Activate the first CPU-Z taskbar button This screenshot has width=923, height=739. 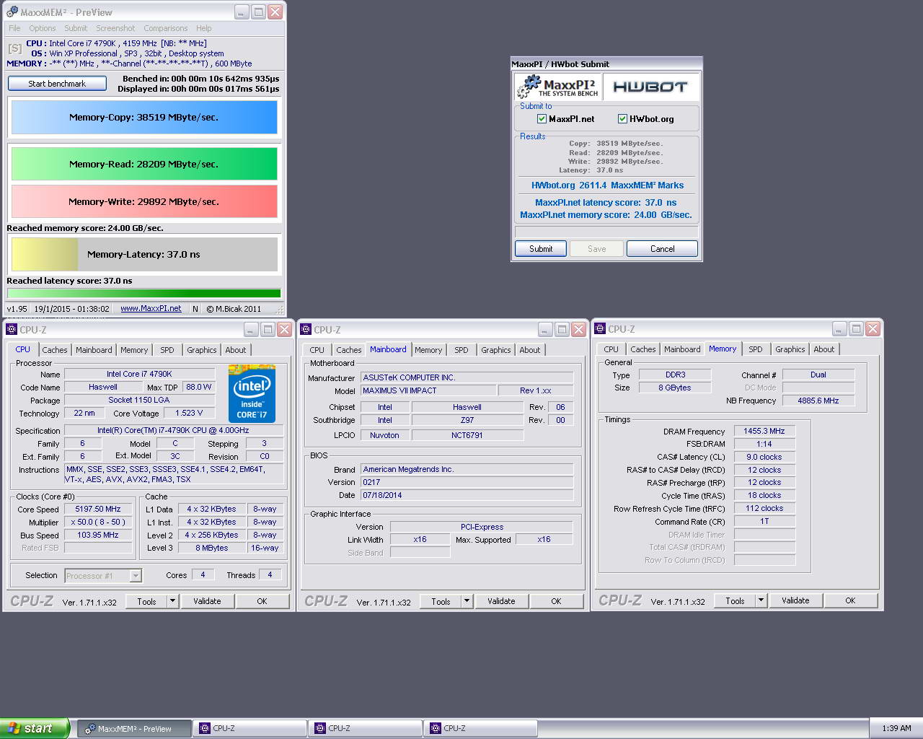(x=250, y=728)
